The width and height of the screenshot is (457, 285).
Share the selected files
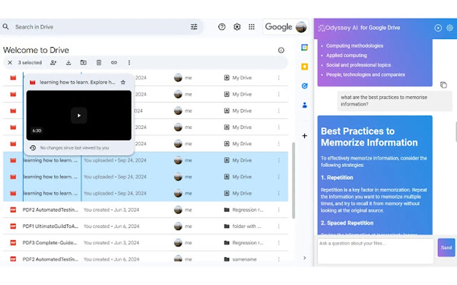click(x=53, y=63)
